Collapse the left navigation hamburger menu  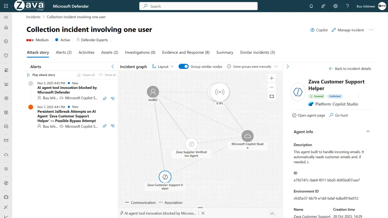point(6,17)
